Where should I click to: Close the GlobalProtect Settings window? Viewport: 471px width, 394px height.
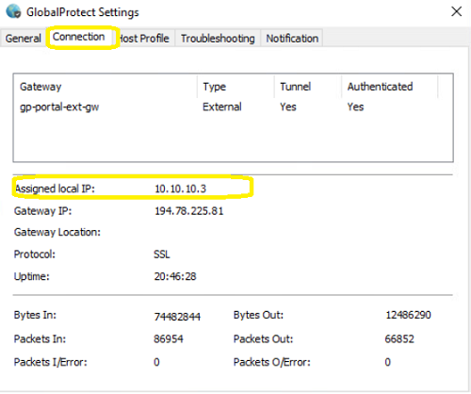point(456,11)
